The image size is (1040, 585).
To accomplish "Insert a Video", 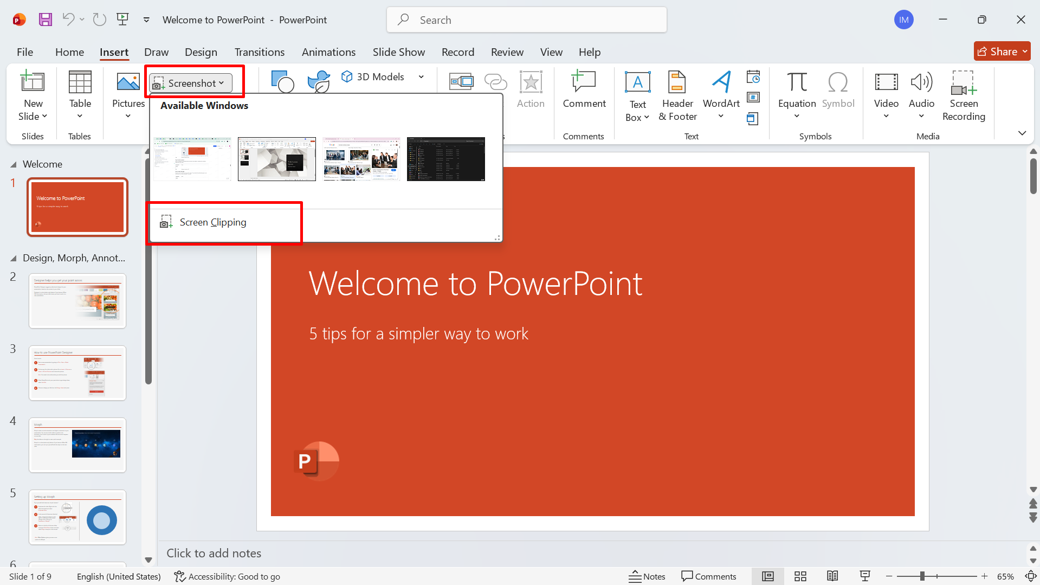I will point(886,97).
